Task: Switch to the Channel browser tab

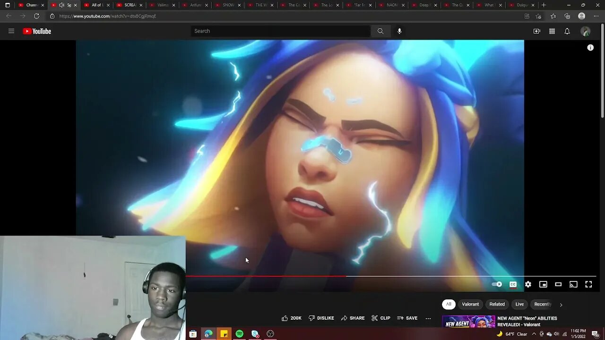Action: click(32, 5)
